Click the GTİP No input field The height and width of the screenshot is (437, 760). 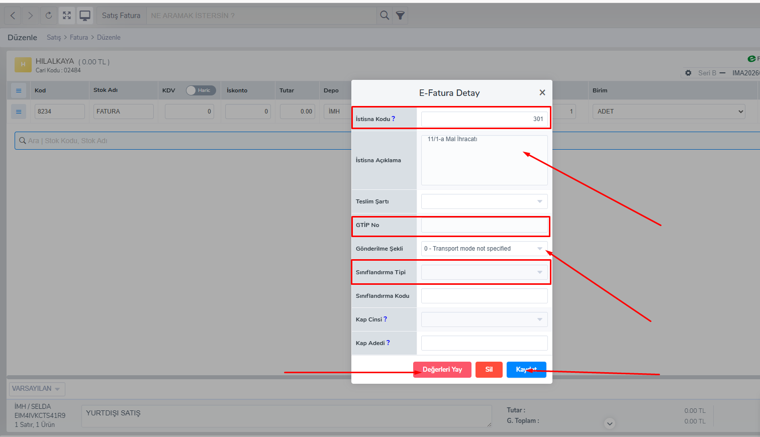485,225
